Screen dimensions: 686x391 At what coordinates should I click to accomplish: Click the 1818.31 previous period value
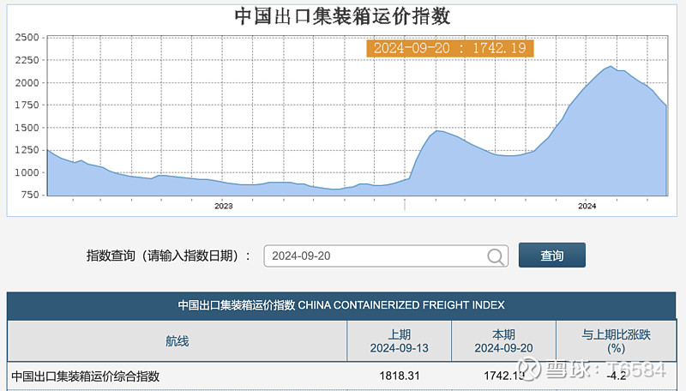coord(400,376)
